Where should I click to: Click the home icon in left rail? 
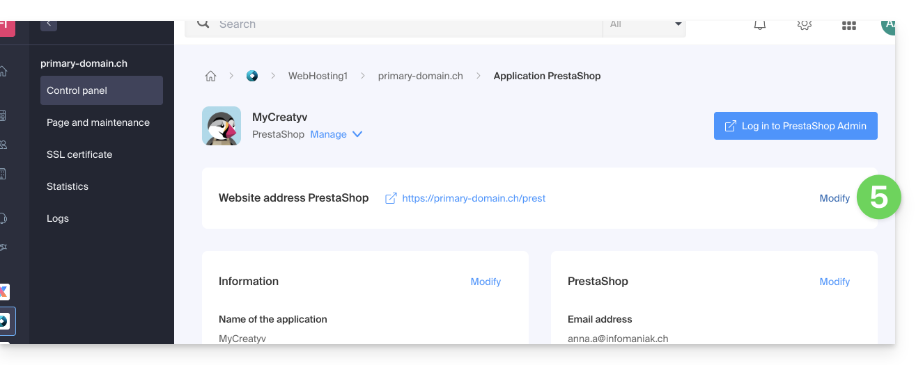pyautogui.click(x=3, y=71)
